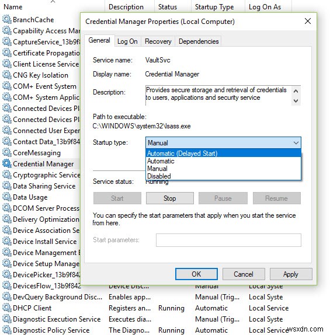Click the CoreMessaging gear icon
The width and height of the screenshot is (330, 335).
point(7,152)
